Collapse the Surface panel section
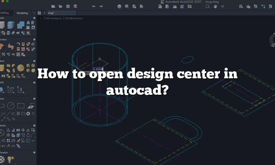Image resolution: width=275 pixels, height=165 pixels. pyautogui.click(x=34, y=39)
